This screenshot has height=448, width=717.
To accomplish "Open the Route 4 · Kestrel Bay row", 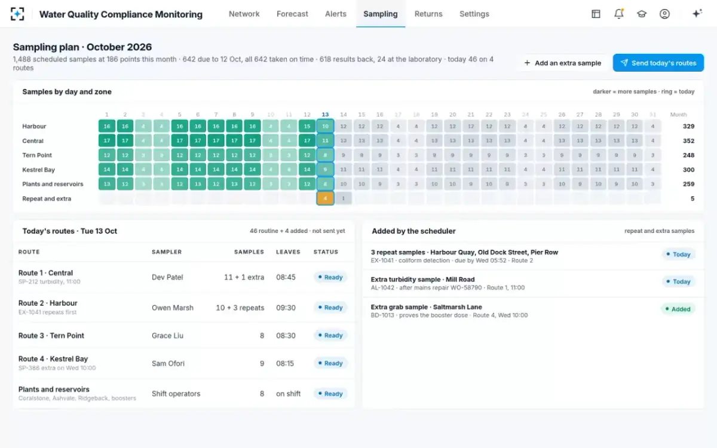I will (x=183, y=363).
